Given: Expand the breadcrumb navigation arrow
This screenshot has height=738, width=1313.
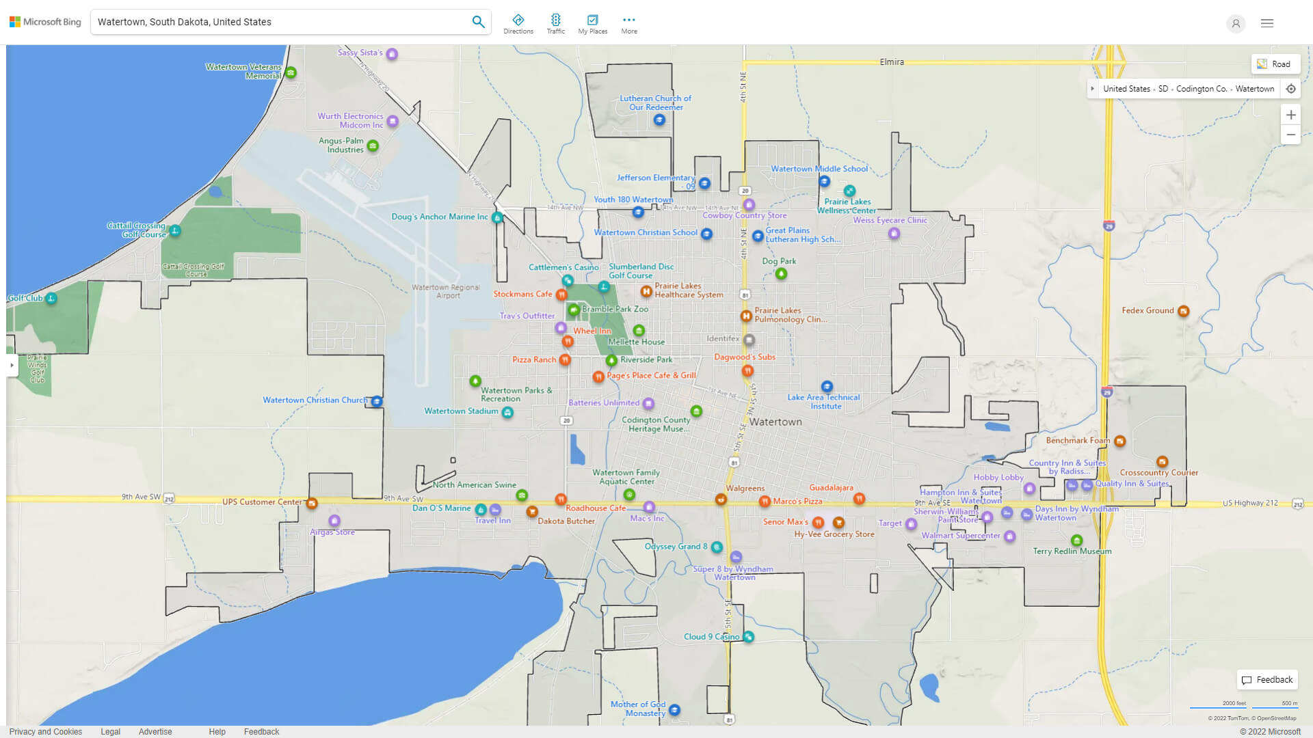Looking at the screenshot, I should pos(1093,88).
